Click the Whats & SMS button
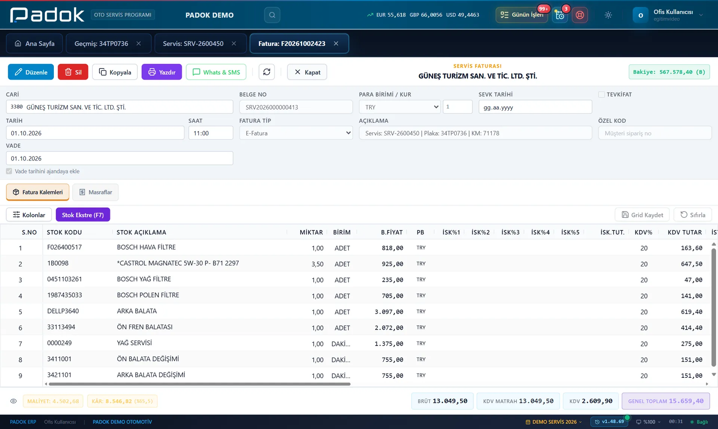The width and height of the screenshot is (718, 429). point(216,72)
